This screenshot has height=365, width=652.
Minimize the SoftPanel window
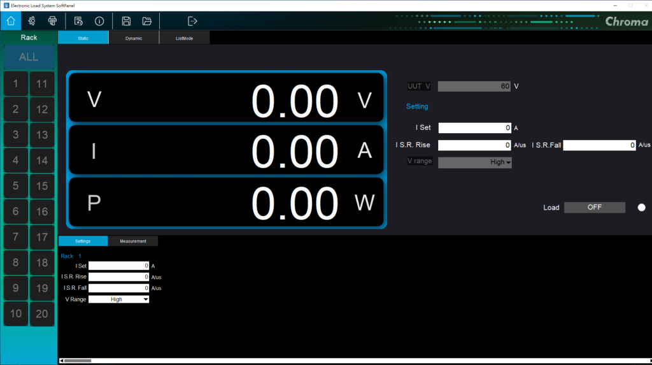[x=615, y=5]
